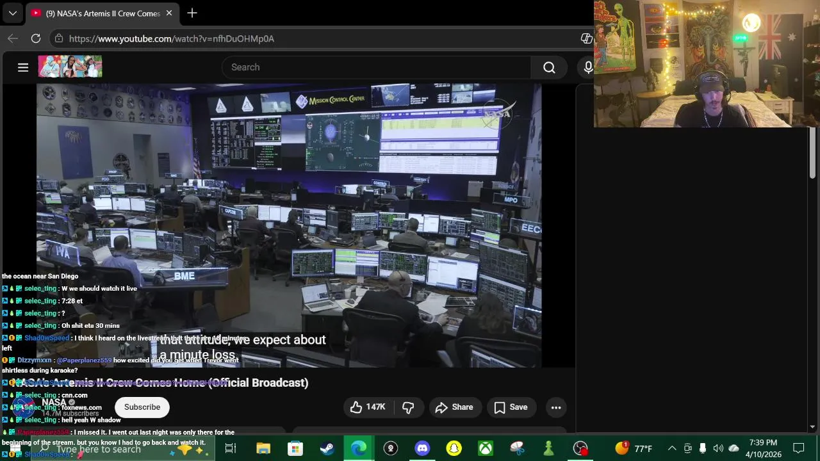
Task: View site info lock icon in address bar
Action: pyautogui.click(x=58, y=38)
